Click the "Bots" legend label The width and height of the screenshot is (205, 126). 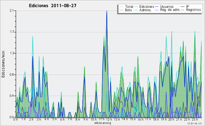(x=128, y=10)
